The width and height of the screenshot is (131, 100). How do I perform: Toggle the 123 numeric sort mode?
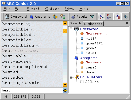point(125,17)
